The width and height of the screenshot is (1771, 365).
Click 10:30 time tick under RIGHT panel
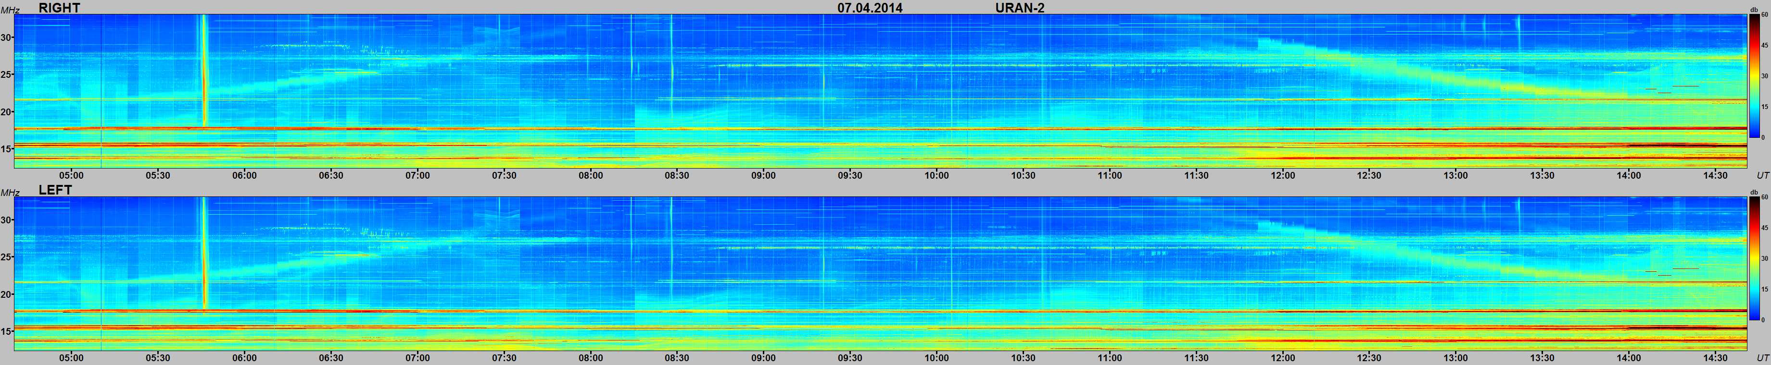click(1023, 176)
